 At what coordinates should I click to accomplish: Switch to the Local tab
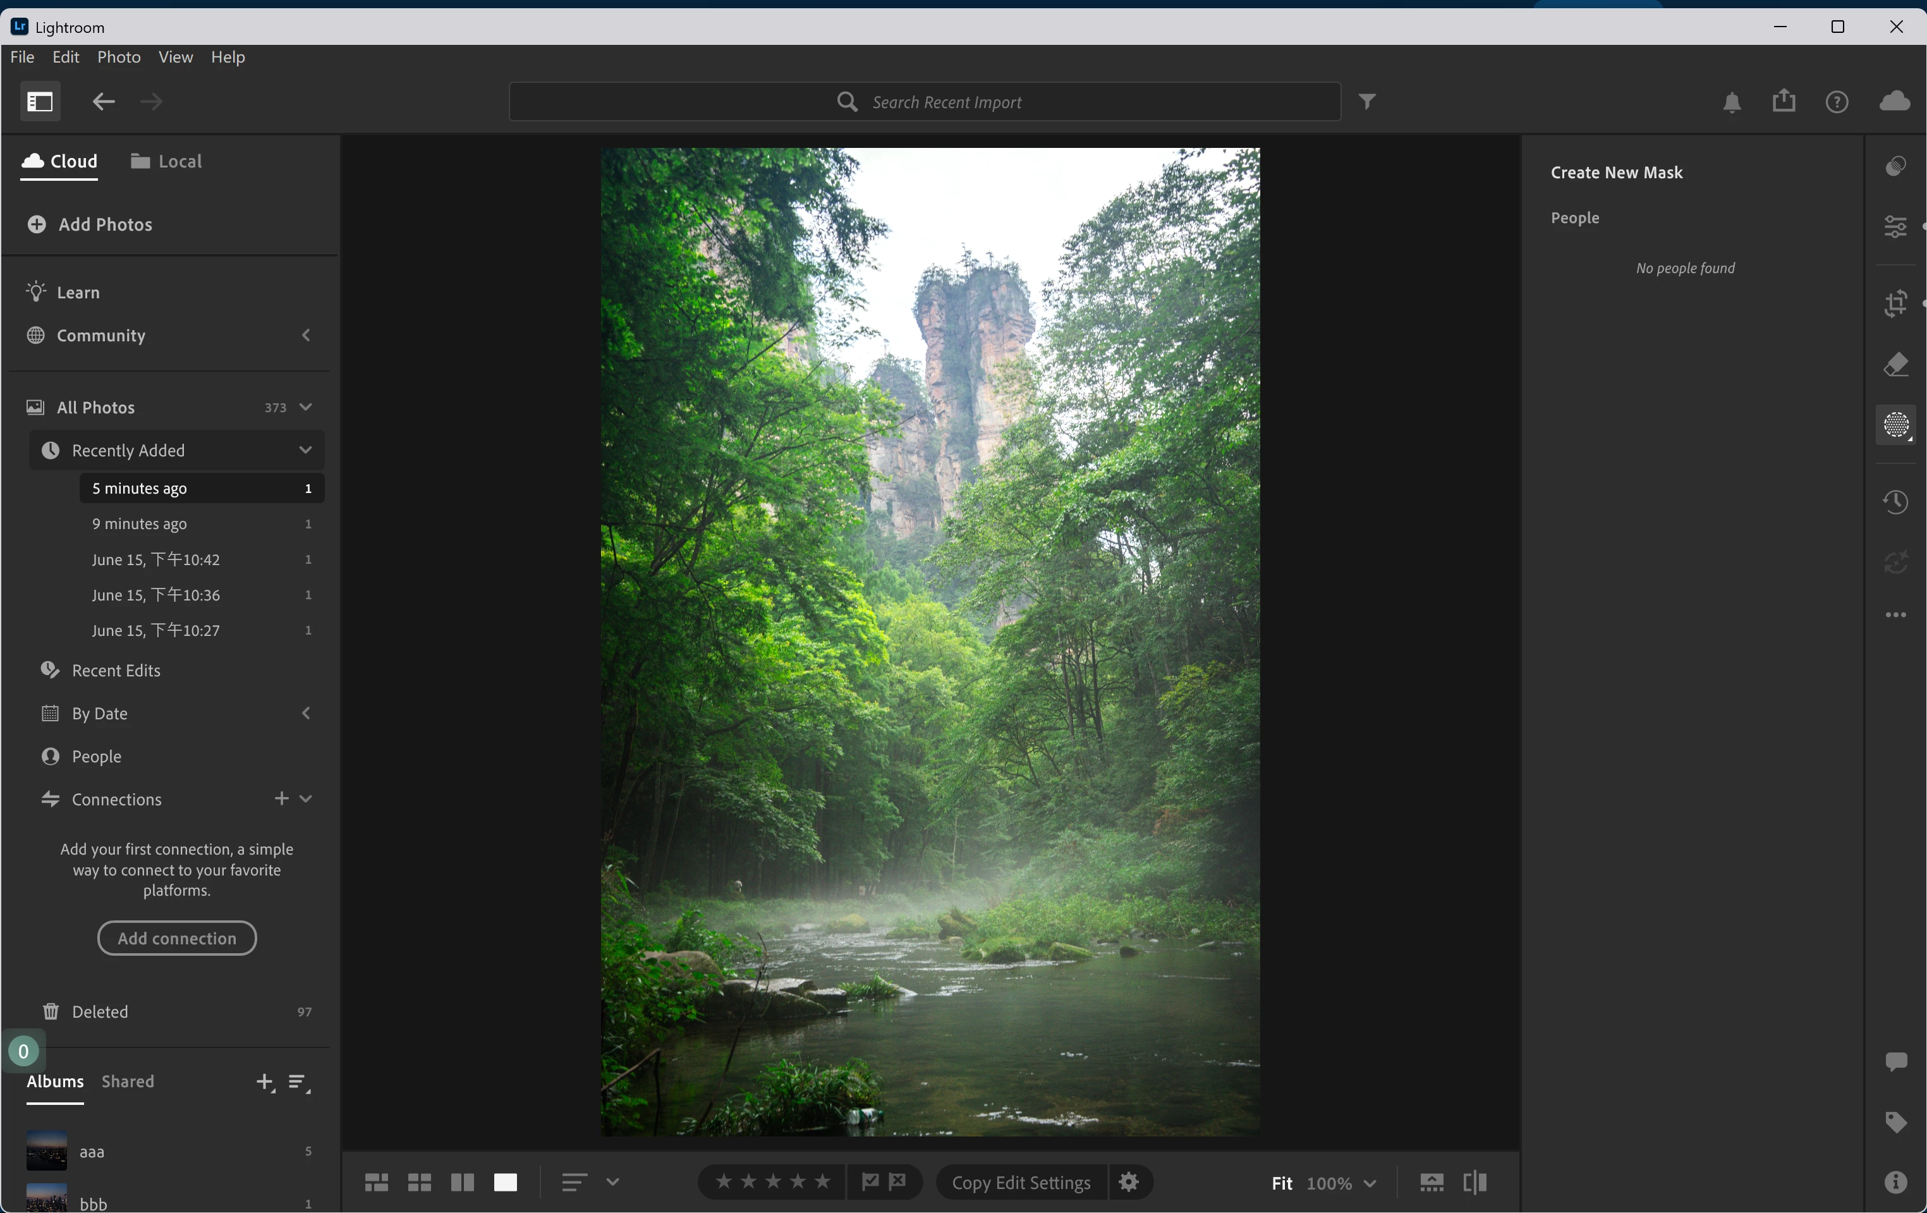166,162
